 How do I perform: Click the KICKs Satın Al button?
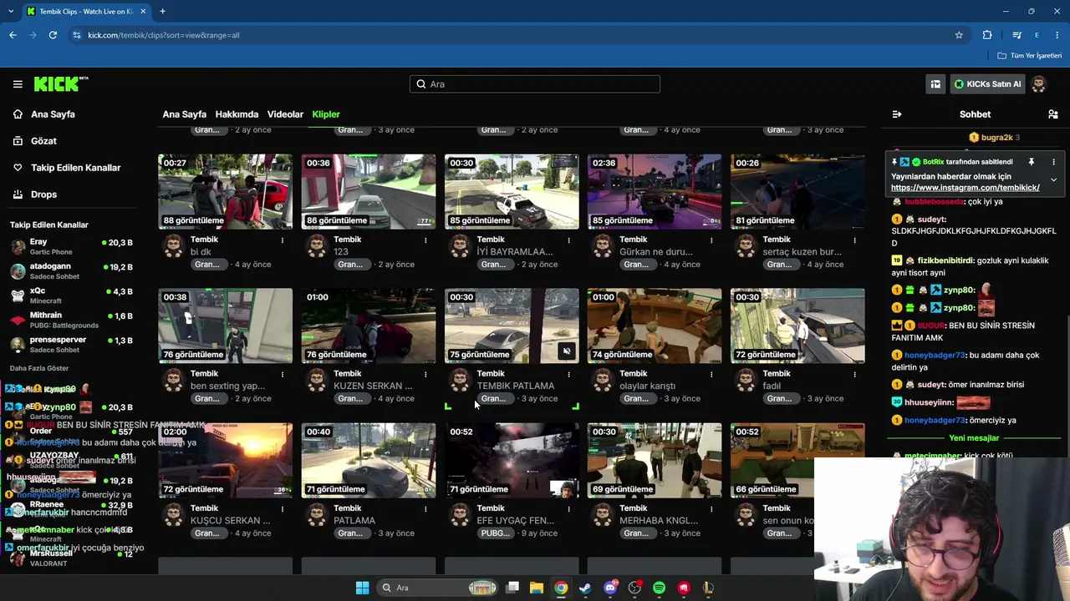987,84
